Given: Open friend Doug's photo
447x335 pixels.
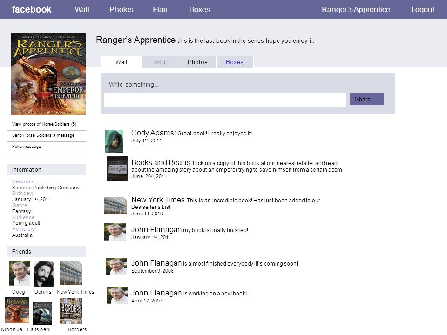Looking at the screenshot, I should [20, 273].
